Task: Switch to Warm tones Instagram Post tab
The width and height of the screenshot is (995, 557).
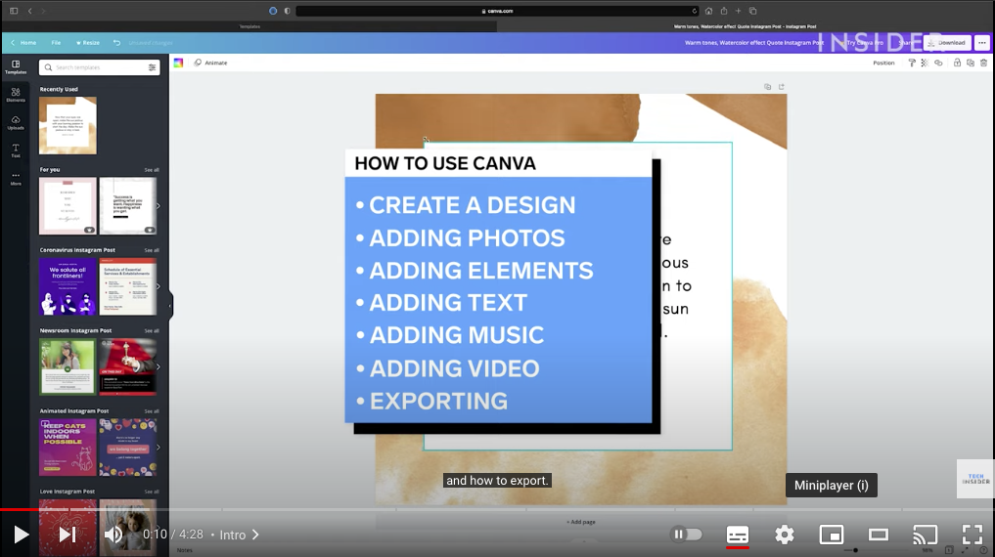Action: pyautogui.click(x=745, y=26)
